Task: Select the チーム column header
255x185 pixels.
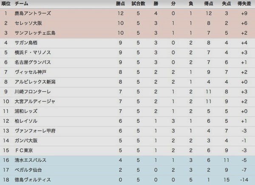Action: pyautogui.click(x=22, y=3)
